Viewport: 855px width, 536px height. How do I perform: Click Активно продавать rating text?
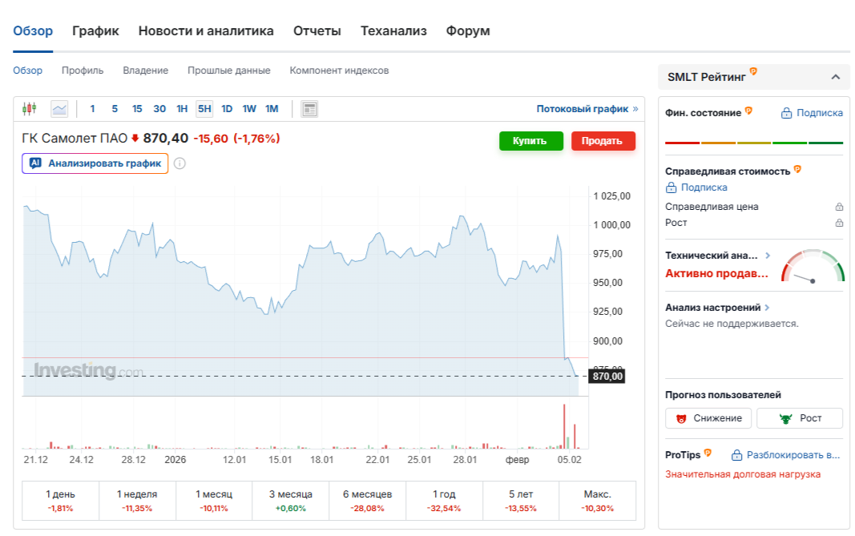point(716,273)
